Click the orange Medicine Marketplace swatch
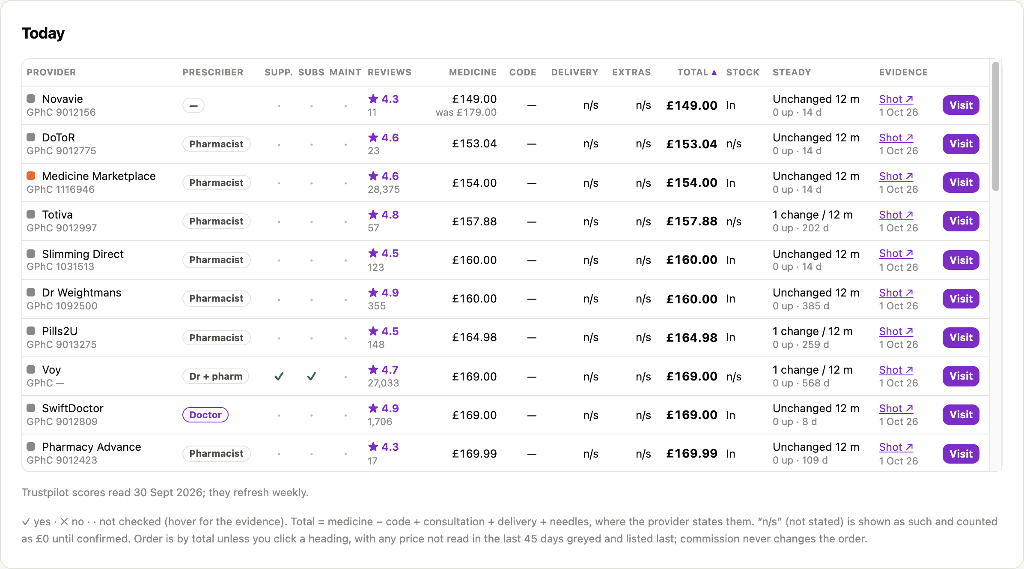 pos(31,176)
